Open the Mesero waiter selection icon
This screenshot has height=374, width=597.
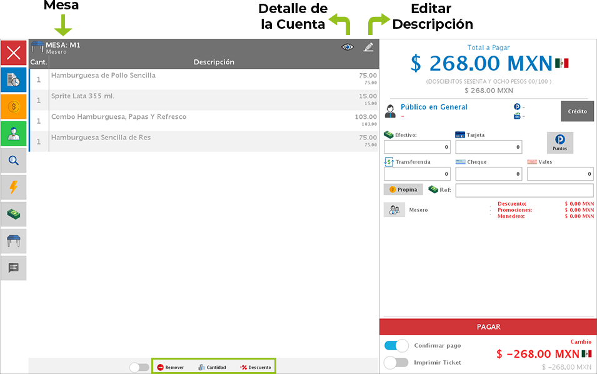pyautogui.click(x=394, y=210)
